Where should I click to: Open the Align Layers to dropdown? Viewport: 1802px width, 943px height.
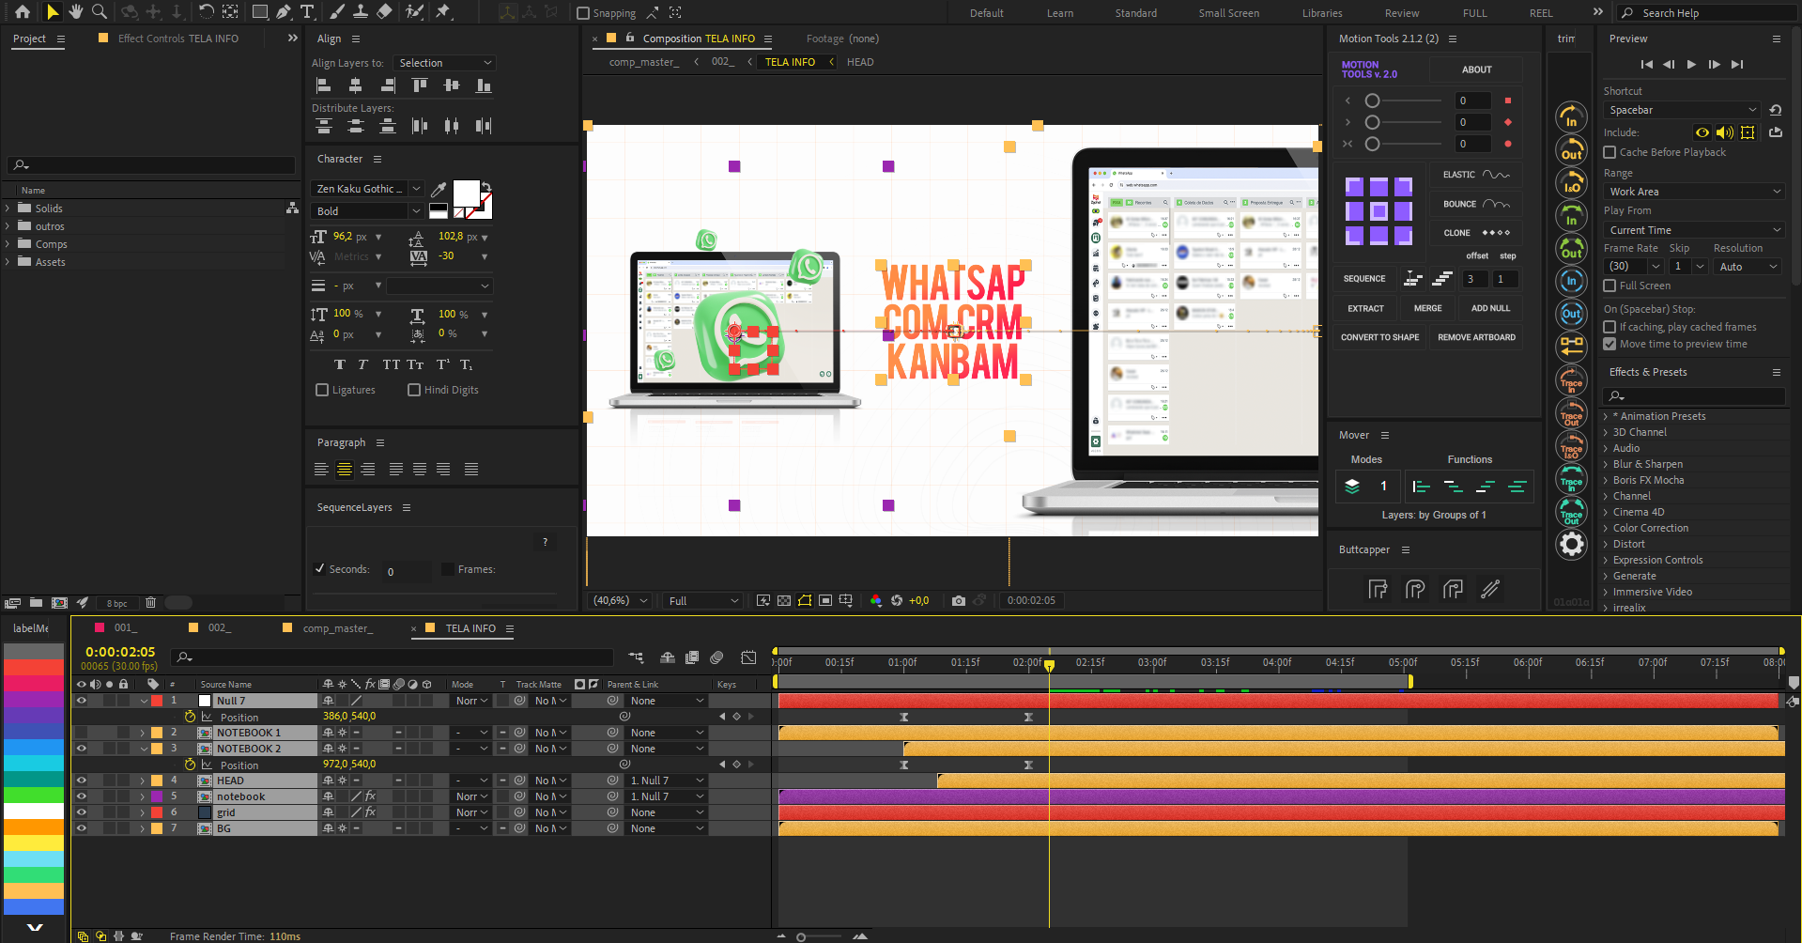point(444,63)
